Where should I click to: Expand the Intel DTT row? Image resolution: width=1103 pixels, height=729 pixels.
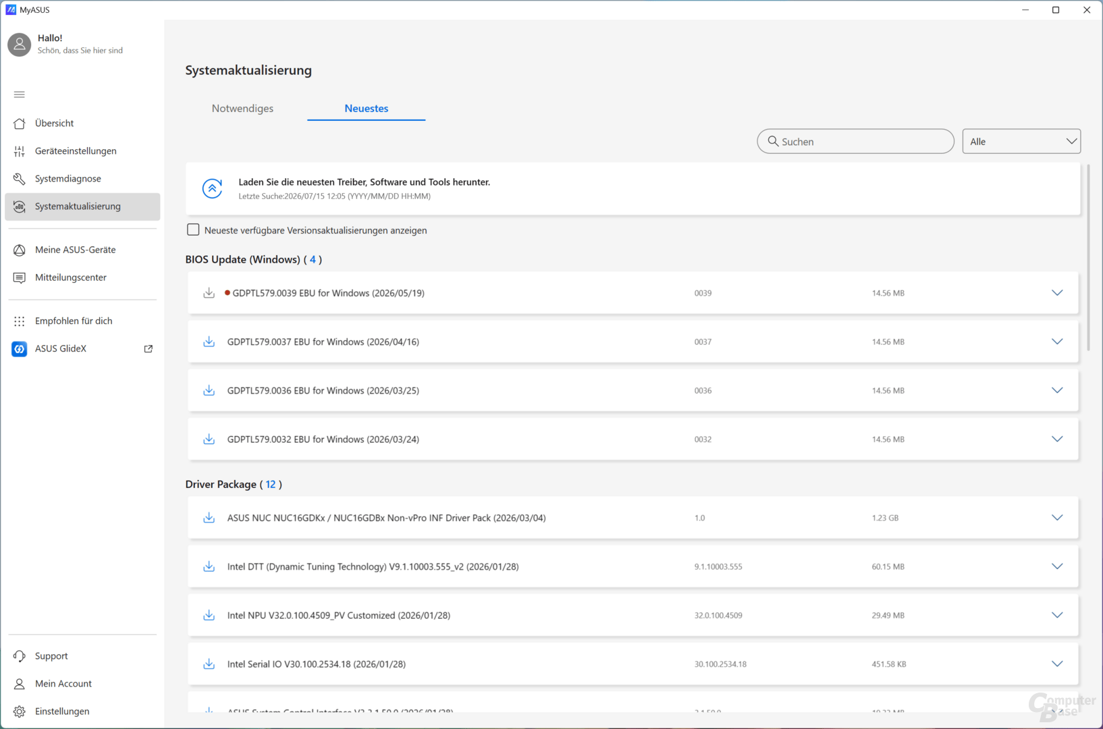pyautogui.click(x=1057, y=566)
